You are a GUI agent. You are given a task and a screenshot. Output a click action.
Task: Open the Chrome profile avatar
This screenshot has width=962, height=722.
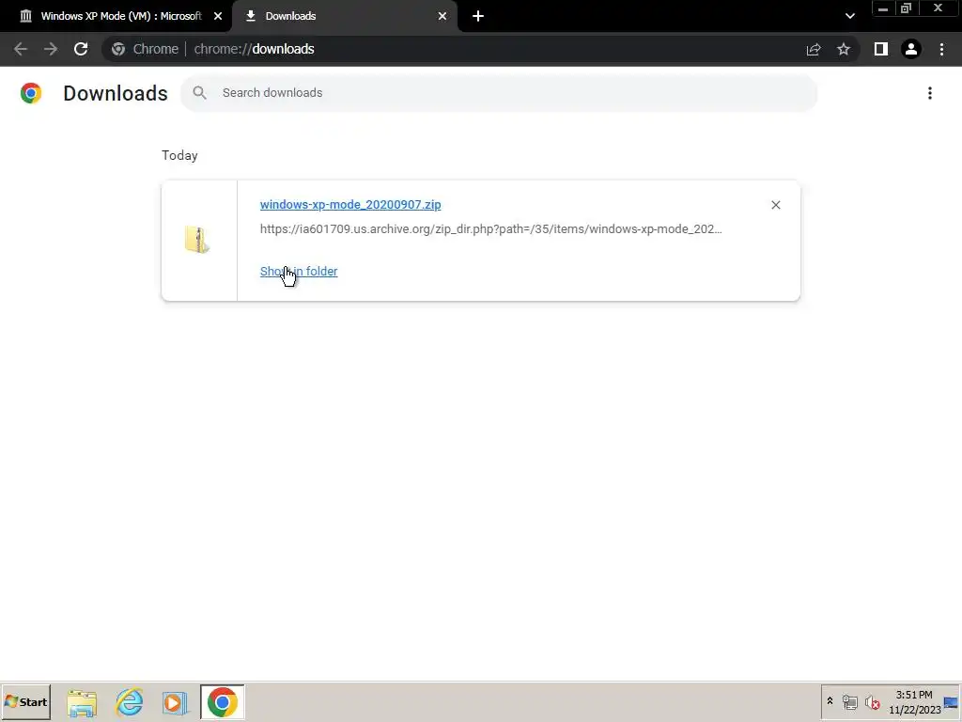(911, 49)
